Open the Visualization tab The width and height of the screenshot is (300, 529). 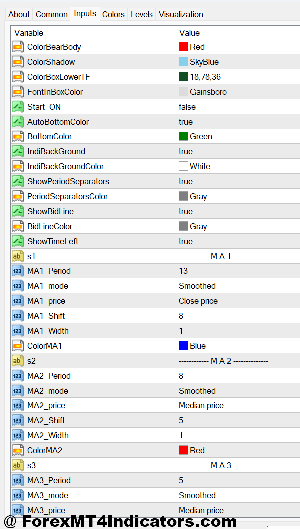pos(181,14)
